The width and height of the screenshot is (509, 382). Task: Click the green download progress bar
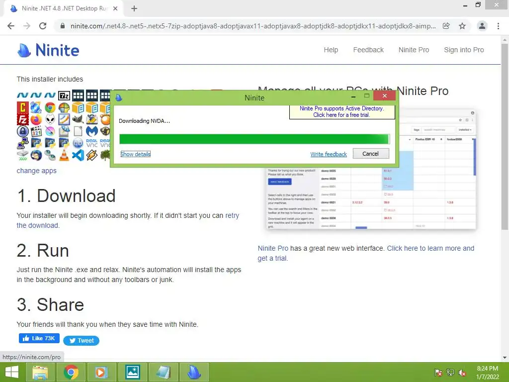pos(254,139)
